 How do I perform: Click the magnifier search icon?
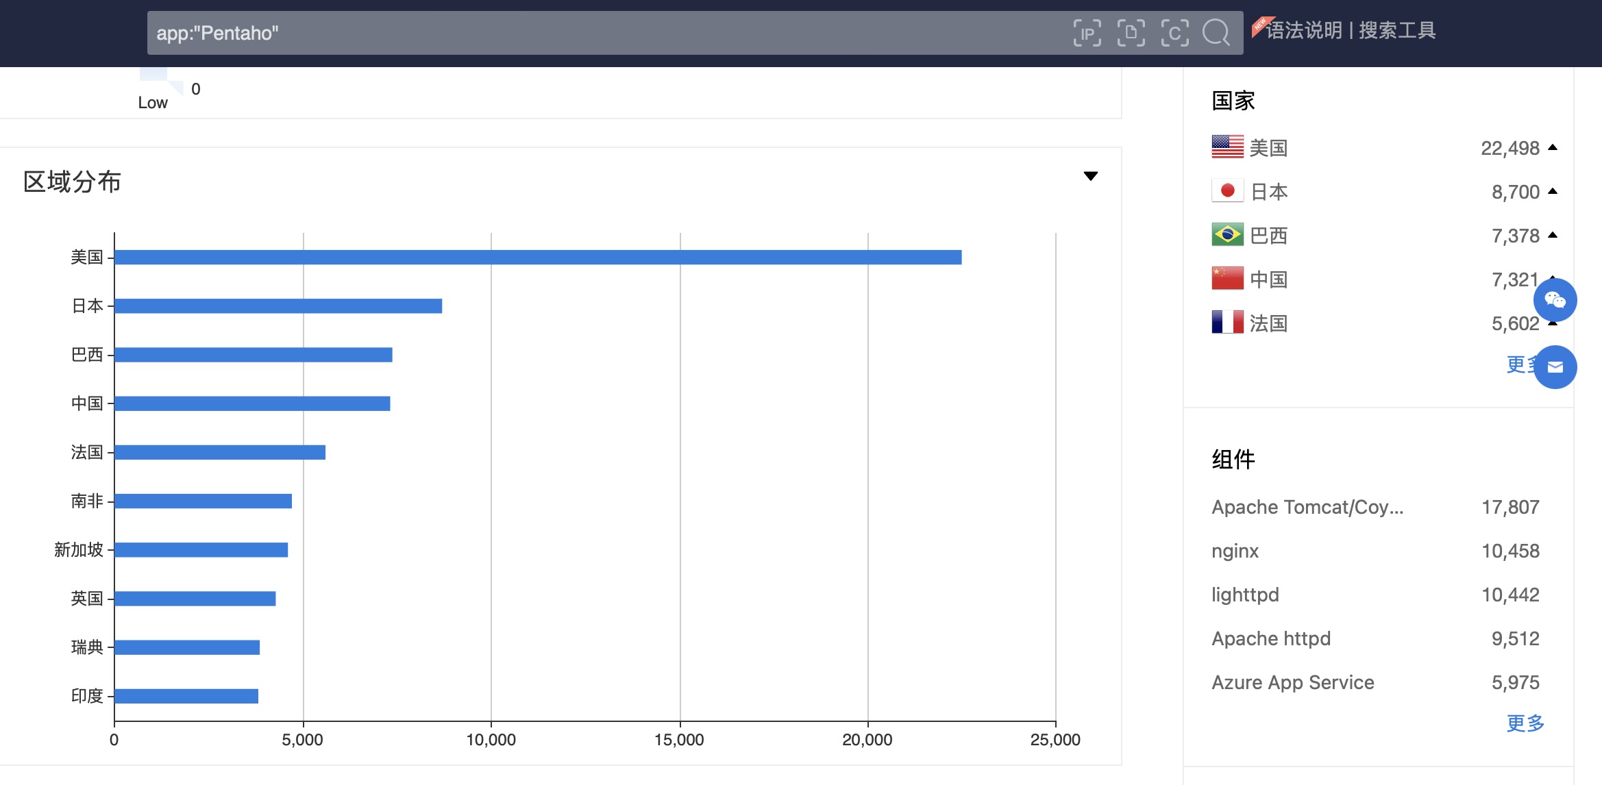click(1216, 33)
